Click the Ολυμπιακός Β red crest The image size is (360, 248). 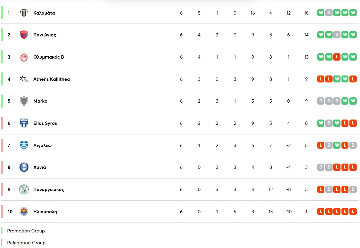pyautogui.click(x=24, y=57)
